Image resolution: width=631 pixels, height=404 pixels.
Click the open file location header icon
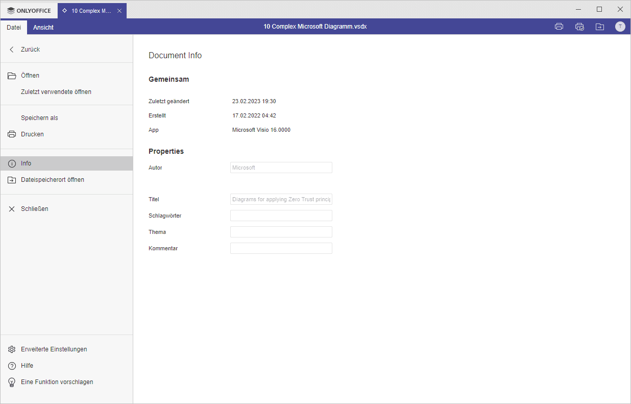coord(600,27)
